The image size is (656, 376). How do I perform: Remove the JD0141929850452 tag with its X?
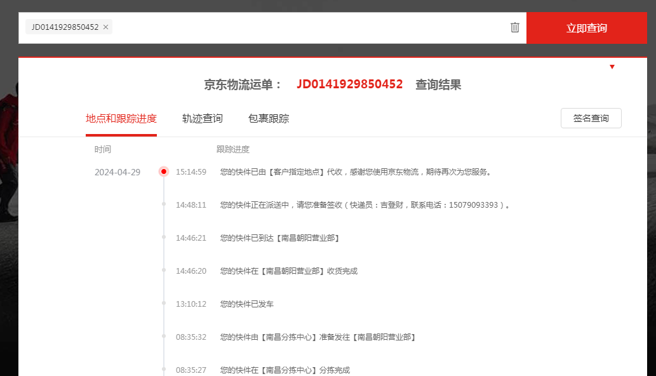106,27
